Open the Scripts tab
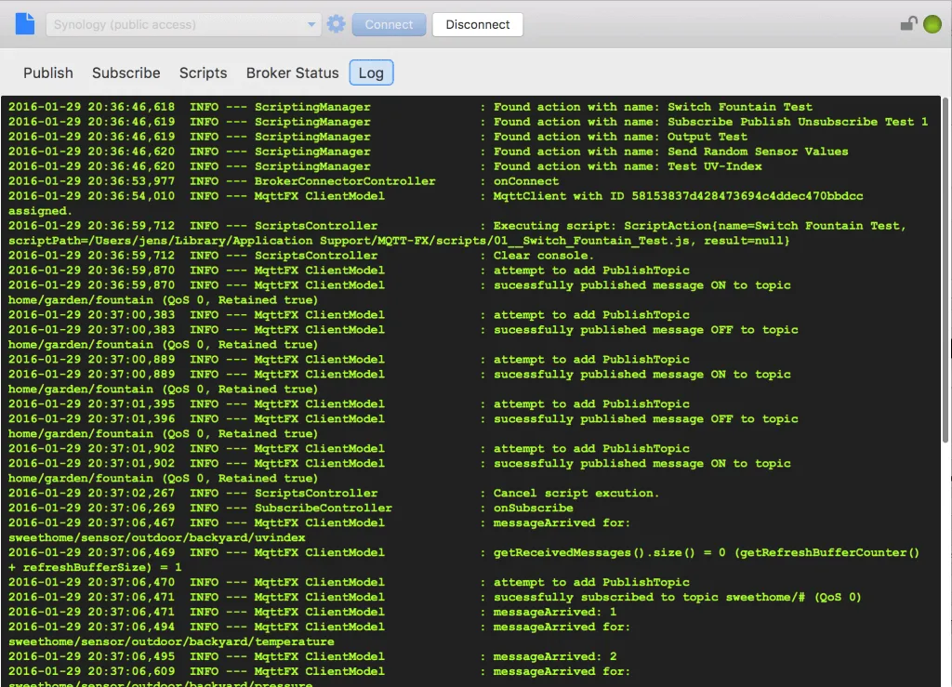Screen dimensions: 952x687 click(203, 73)
